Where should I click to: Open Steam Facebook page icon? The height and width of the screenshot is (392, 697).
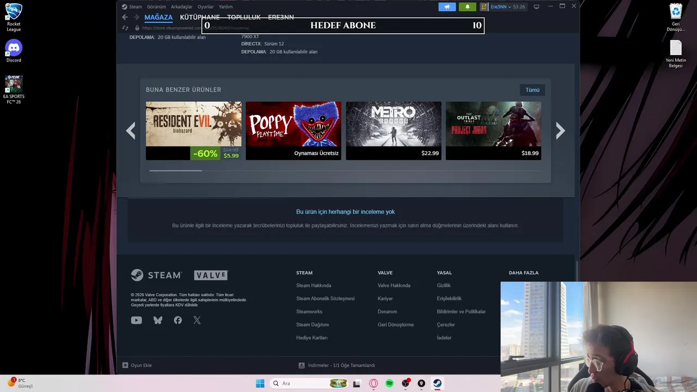pos(178,320)
